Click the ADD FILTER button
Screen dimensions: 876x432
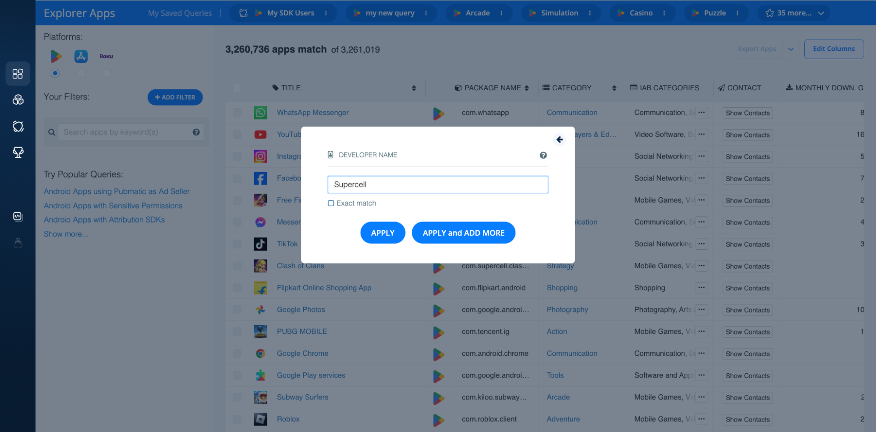[x=175, y=97]
